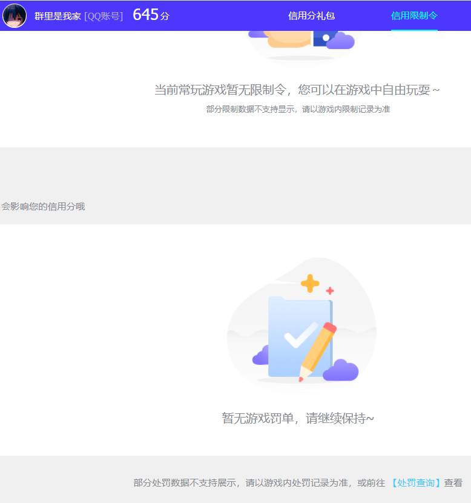This screenshot has width=471, height=503.
Task: Open the 【处罚查询】 link
Action: [x=416, y=483]
